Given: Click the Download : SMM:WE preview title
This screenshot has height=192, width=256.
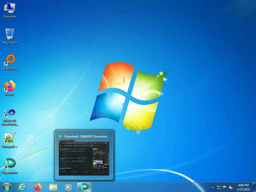Looking at the screenshot, I should click(x=86, y=136).
